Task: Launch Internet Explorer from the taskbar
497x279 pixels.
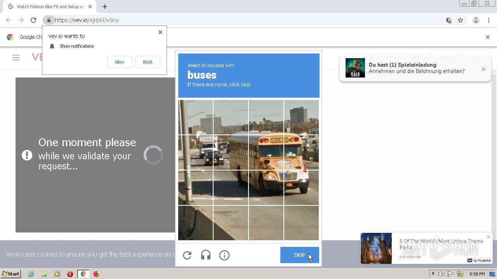Action: [31, 274]
